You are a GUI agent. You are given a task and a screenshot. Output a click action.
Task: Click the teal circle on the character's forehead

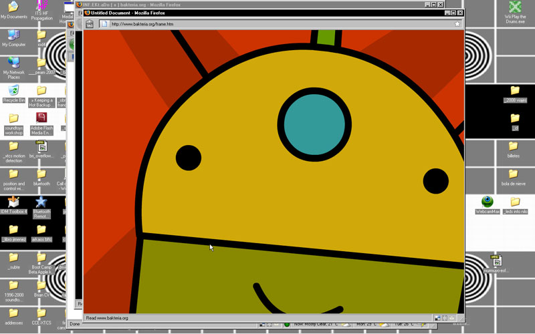coord(314,124)
